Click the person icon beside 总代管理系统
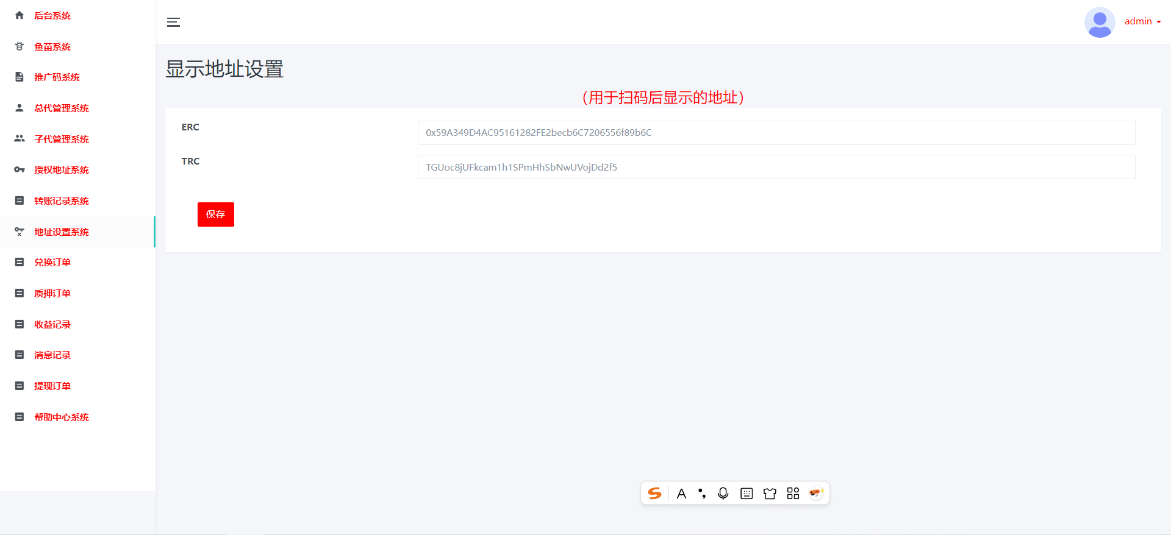1171x535 pixels. (20, 108)
